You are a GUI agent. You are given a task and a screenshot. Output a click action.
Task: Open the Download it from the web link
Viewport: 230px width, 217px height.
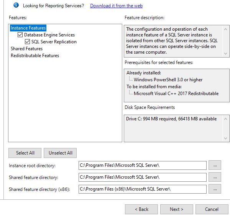click(116, 6)
